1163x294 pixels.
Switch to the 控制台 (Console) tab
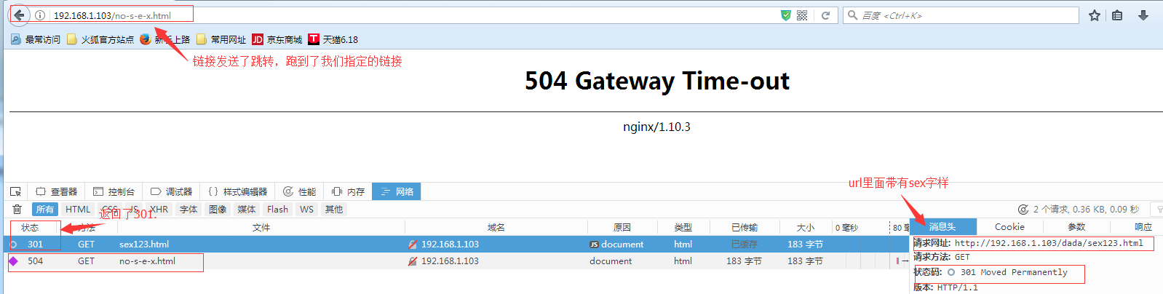[x=114, y=191]
